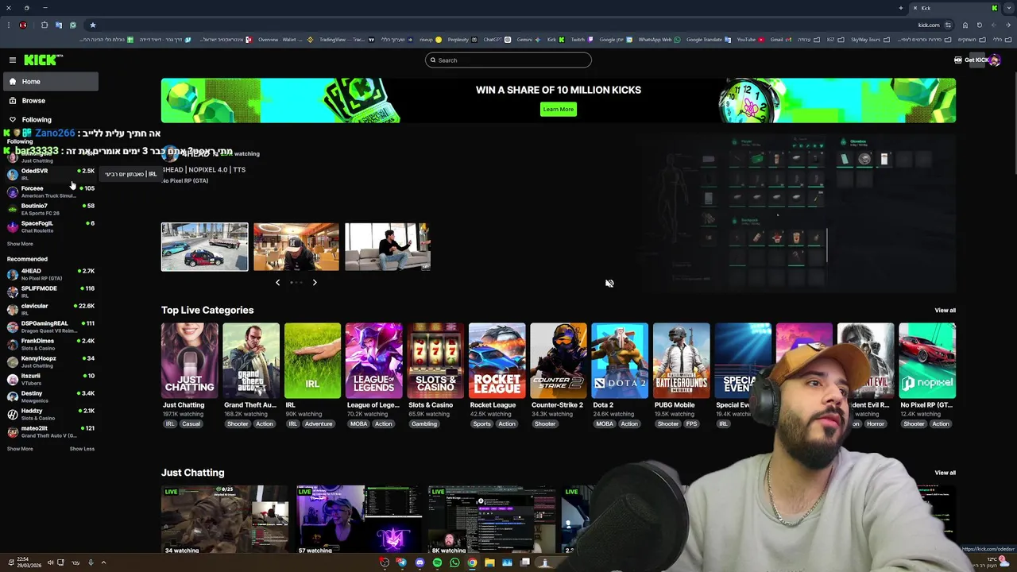Open the PUBG Mobile category card

[681, 361]
